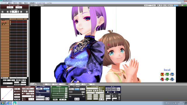
Task: Jump to last frame in frame controls
Action: tap(27, 12)
